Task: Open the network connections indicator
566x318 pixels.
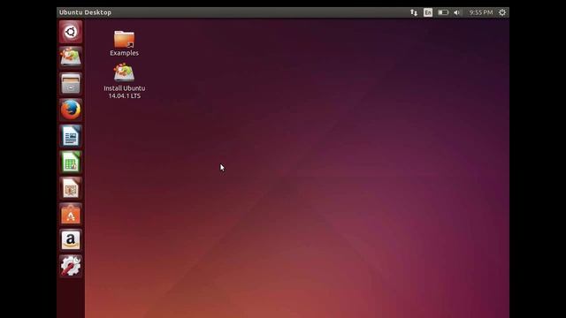Action: (x=414, y=12)
